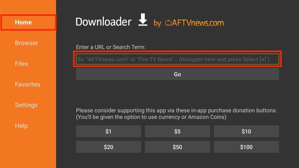Viewport: 299px width, 168px height.
Task: Donate with the $1 button
Action: pos(108,131)
